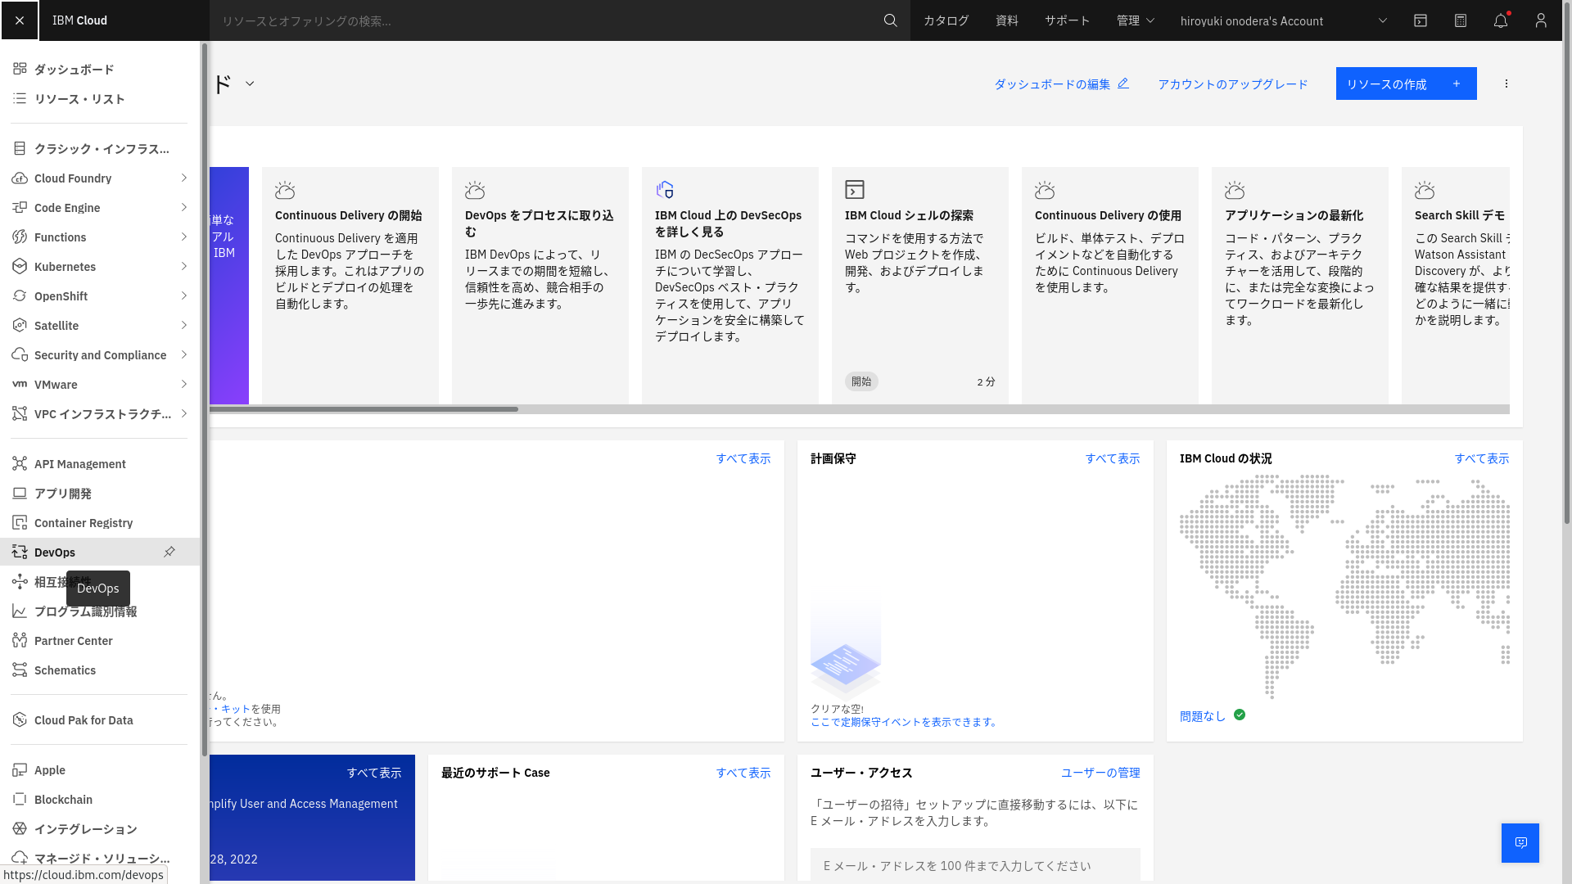Click the email address input field
The width and height of the screenshot is (1572, 884).
click(x=974, y=865)
